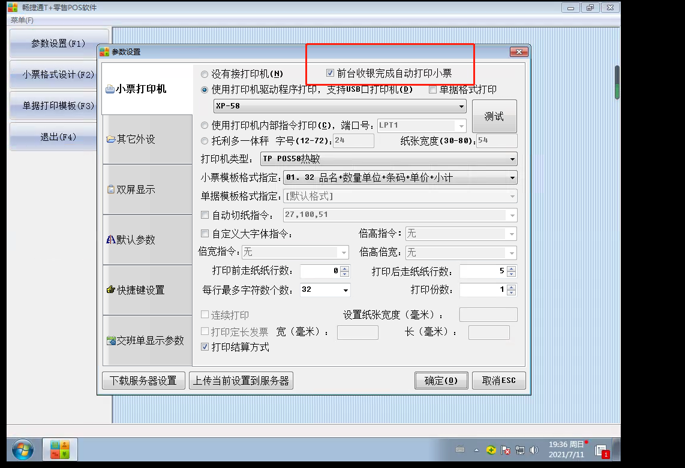The width and height of the screenshot is (685, 468).
Task: Increase 打印份数 with up arrow
Action: [x=511, y=287]
